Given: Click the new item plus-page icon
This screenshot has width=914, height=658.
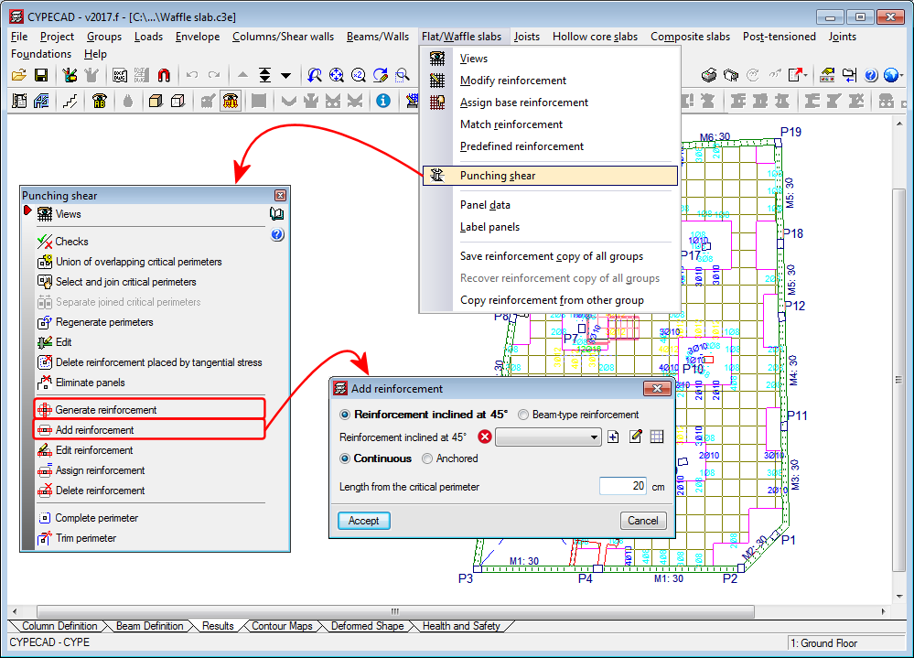Looking at the screenshot, I should click(614, 437).
